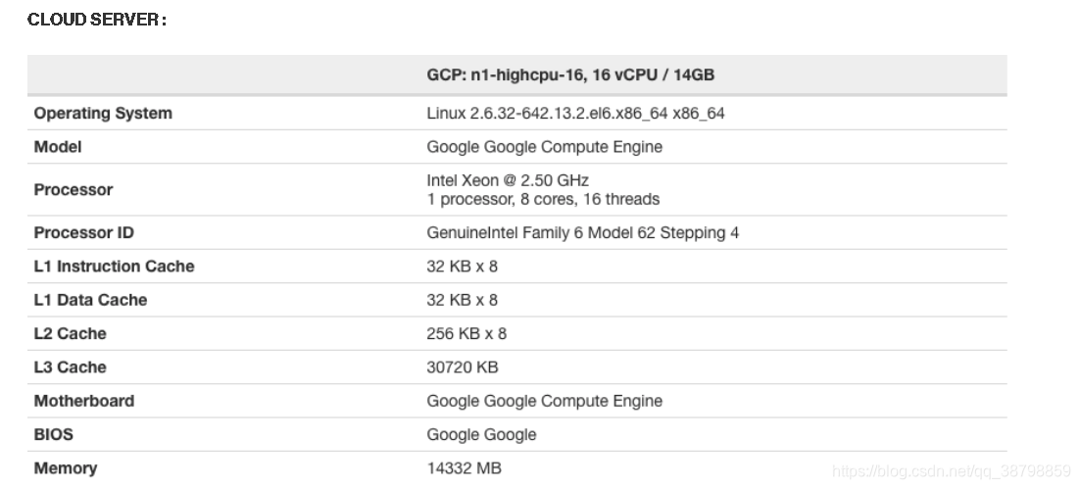Select the 30720 KB value
This screenshot has height=489, width=1080.
point(463,367)
